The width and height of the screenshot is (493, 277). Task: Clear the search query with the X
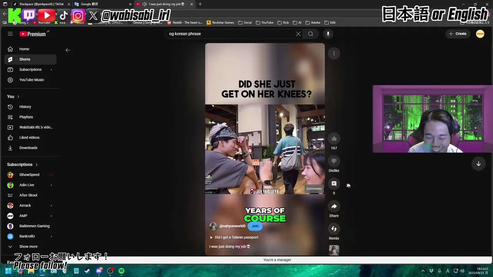pos(298,34)
